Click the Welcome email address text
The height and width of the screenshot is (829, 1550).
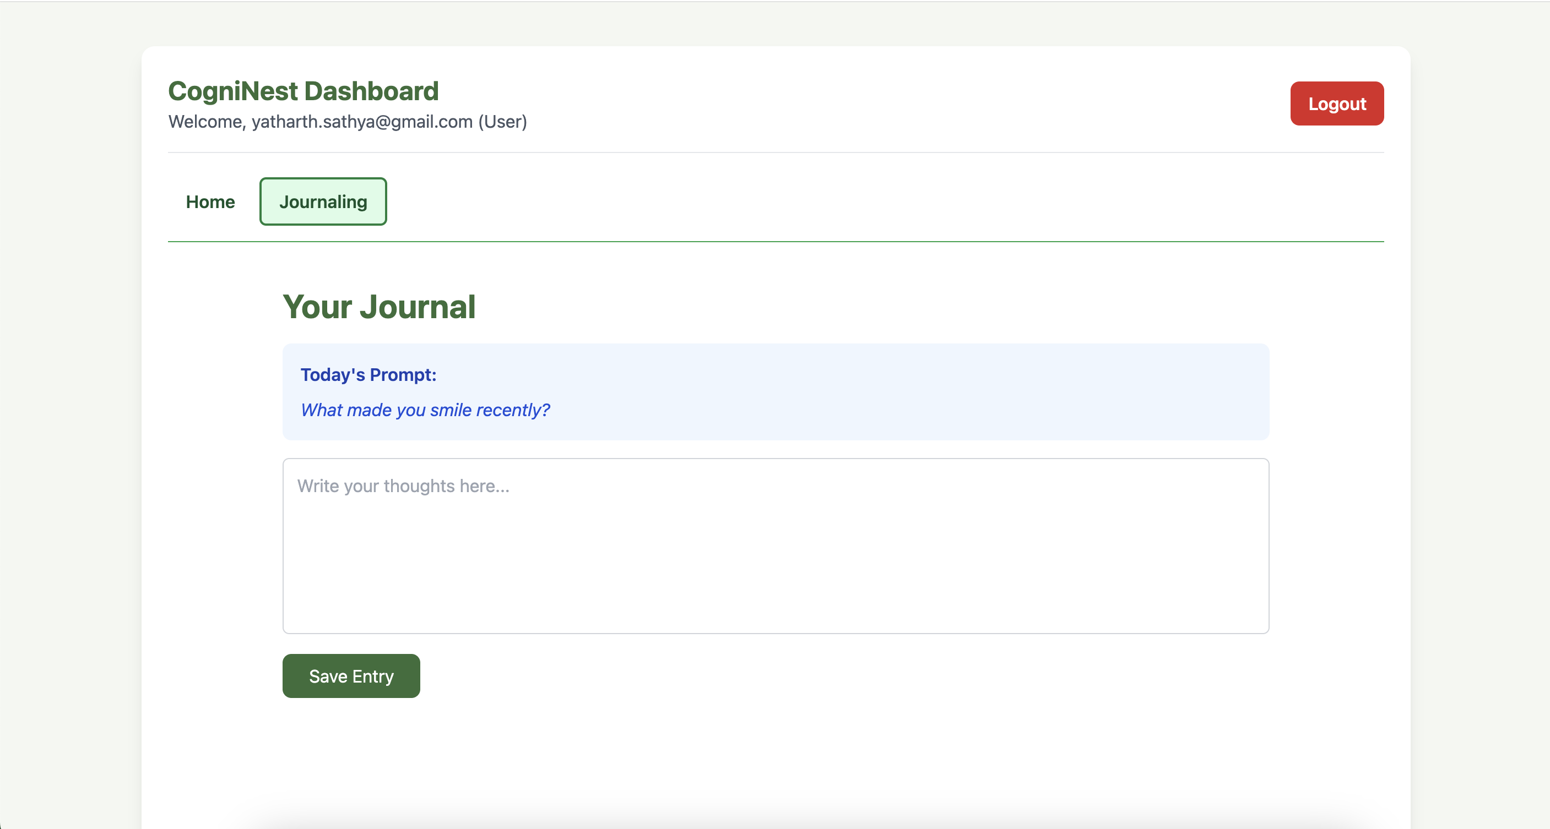(x=362, y=122)
